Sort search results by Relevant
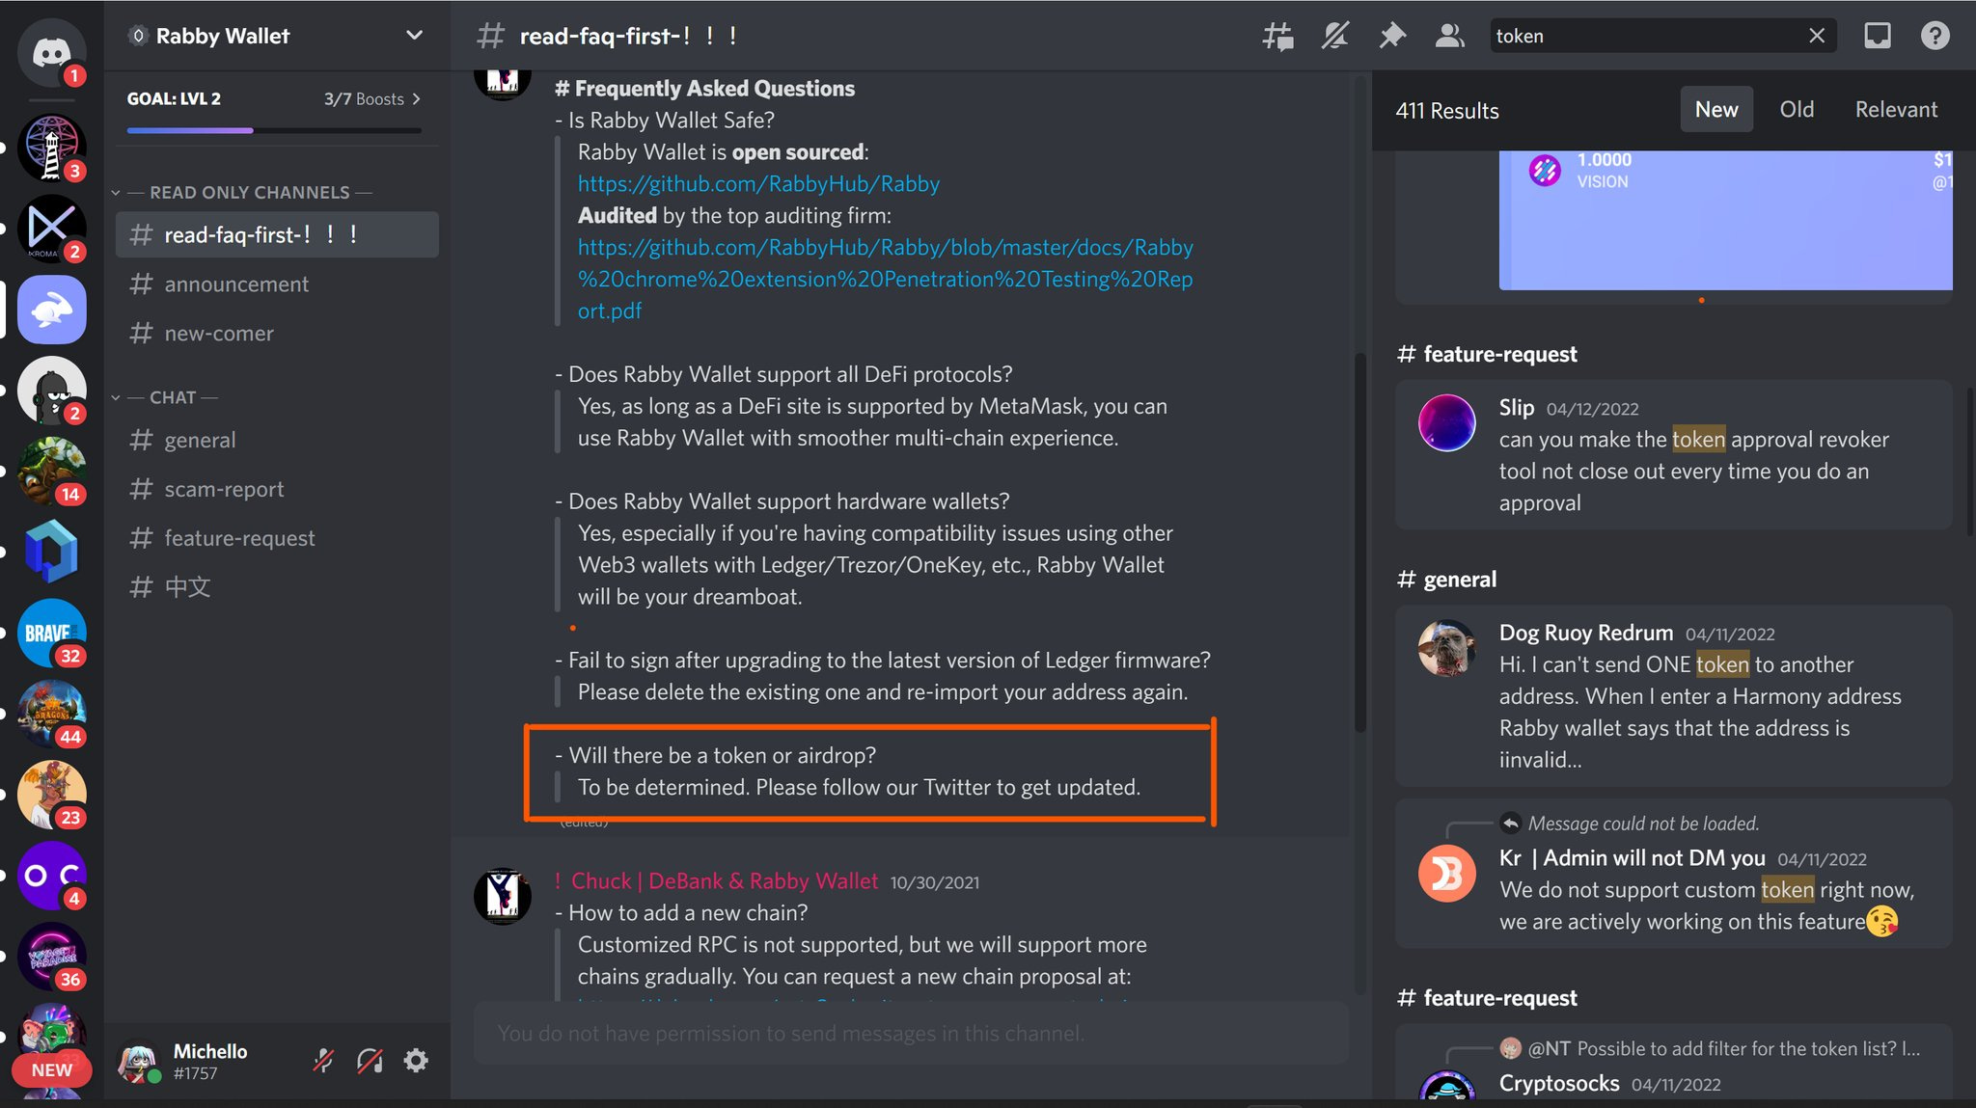 pos(1896,109)
